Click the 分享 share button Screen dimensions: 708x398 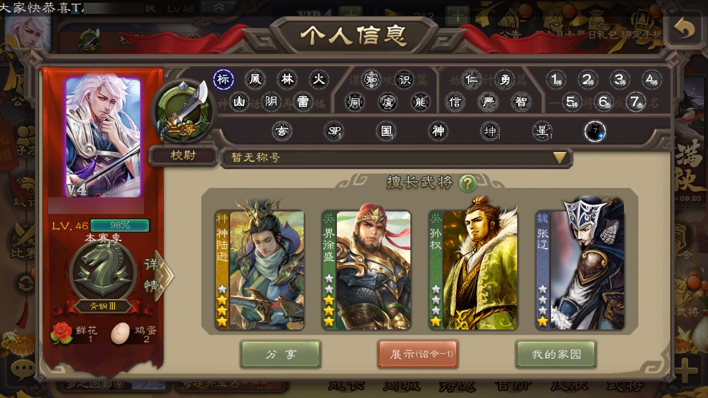[281, 354]
